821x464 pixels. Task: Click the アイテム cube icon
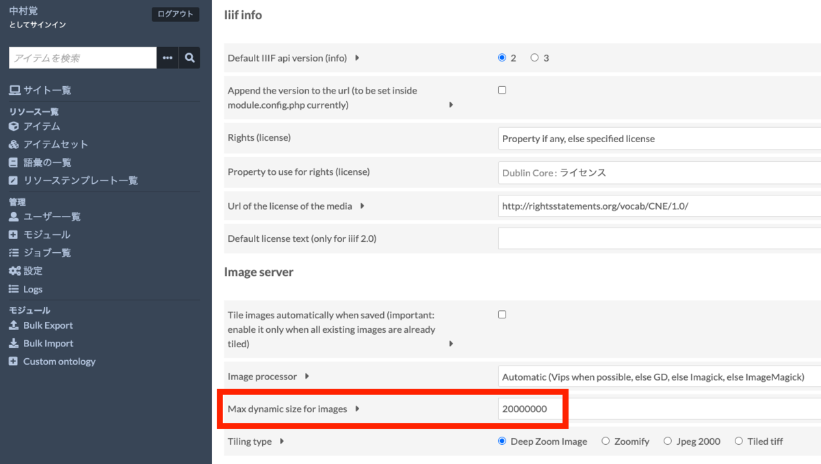point(14,126)
